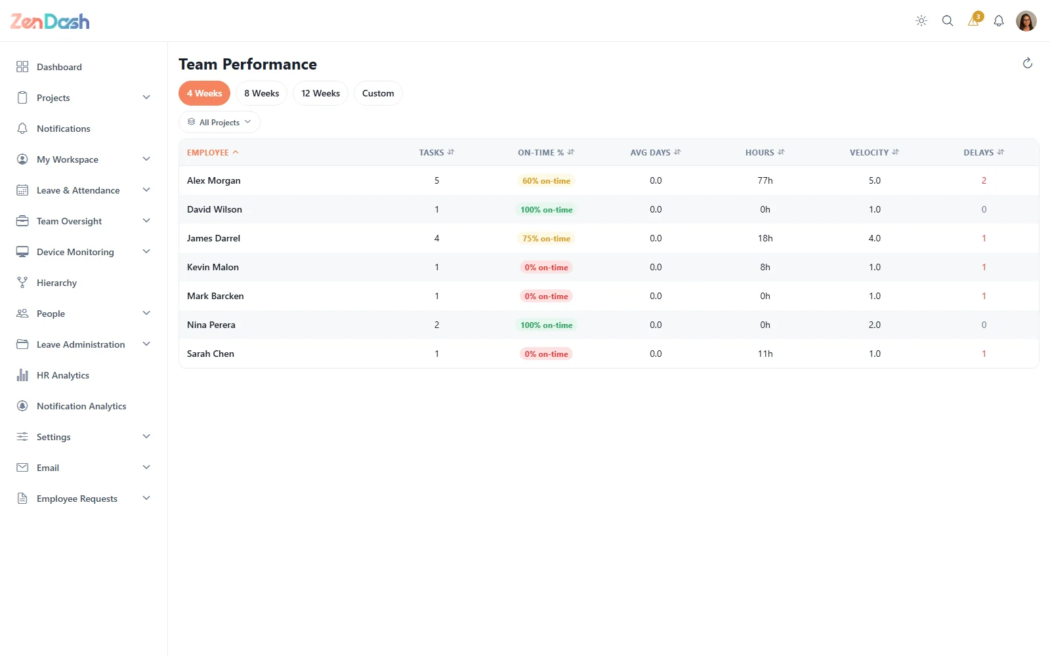The width and height of the screenshot is (1050, 656).
Task: Open alerts warning icon with badge
Action: click(x=974, y=20)
